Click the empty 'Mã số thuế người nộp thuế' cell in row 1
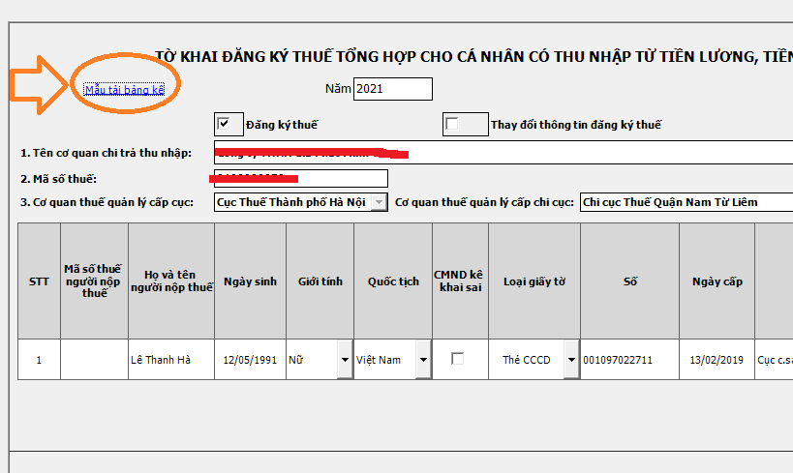Viewport: 793px width, 473px height. tap(94, 360)
